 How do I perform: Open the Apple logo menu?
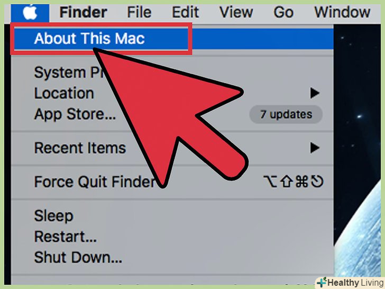coord(30,13)
